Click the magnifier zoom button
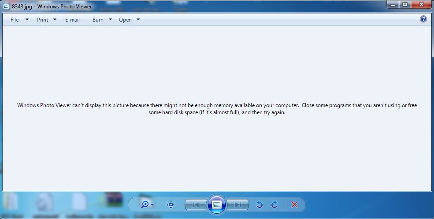The width and height of the screenshot is (434, 219). pos(145,204)
